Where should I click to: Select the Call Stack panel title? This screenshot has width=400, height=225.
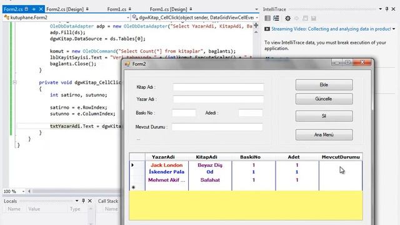108,201
